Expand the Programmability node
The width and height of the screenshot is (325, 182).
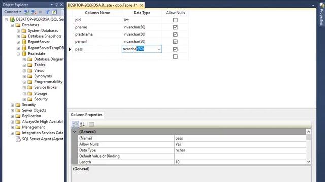pos(24,82)
